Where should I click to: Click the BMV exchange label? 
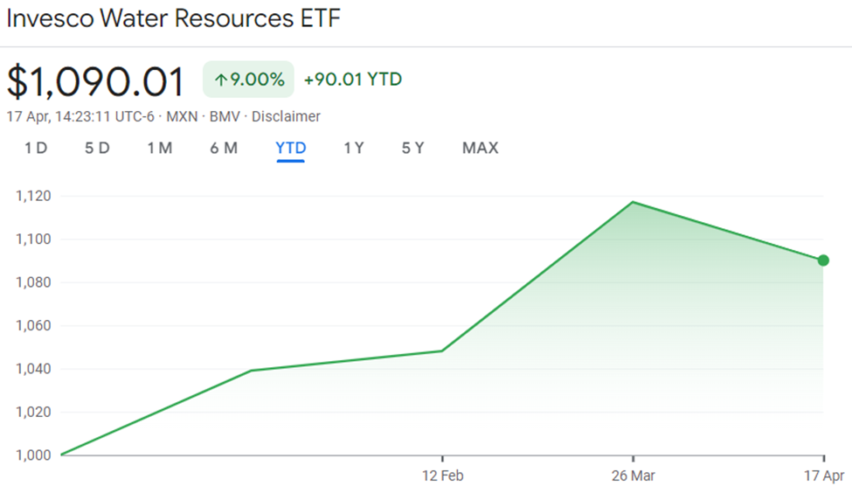[225, 116]
